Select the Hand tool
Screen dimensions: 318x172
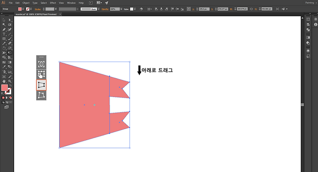click(4, 81)
